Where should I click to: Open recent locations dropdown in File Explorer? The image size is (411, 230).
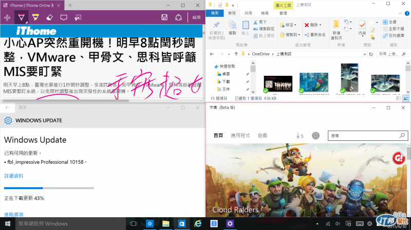point(229,54)
